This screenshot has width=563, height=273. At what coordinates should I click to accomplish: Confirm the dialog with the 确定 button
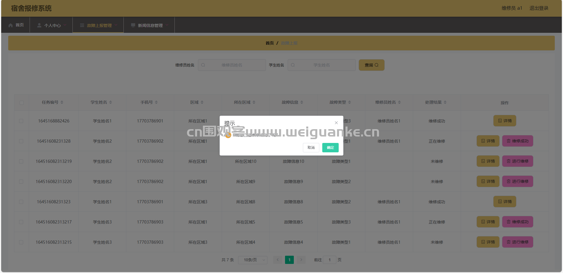pos(330,148)
